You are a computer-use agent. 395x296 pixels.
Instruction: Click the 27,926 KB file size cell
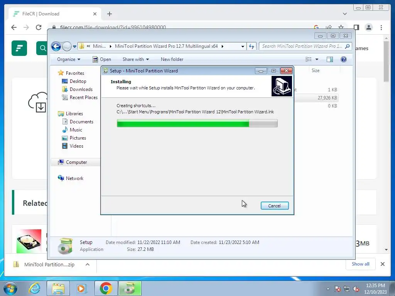[327, 98]
